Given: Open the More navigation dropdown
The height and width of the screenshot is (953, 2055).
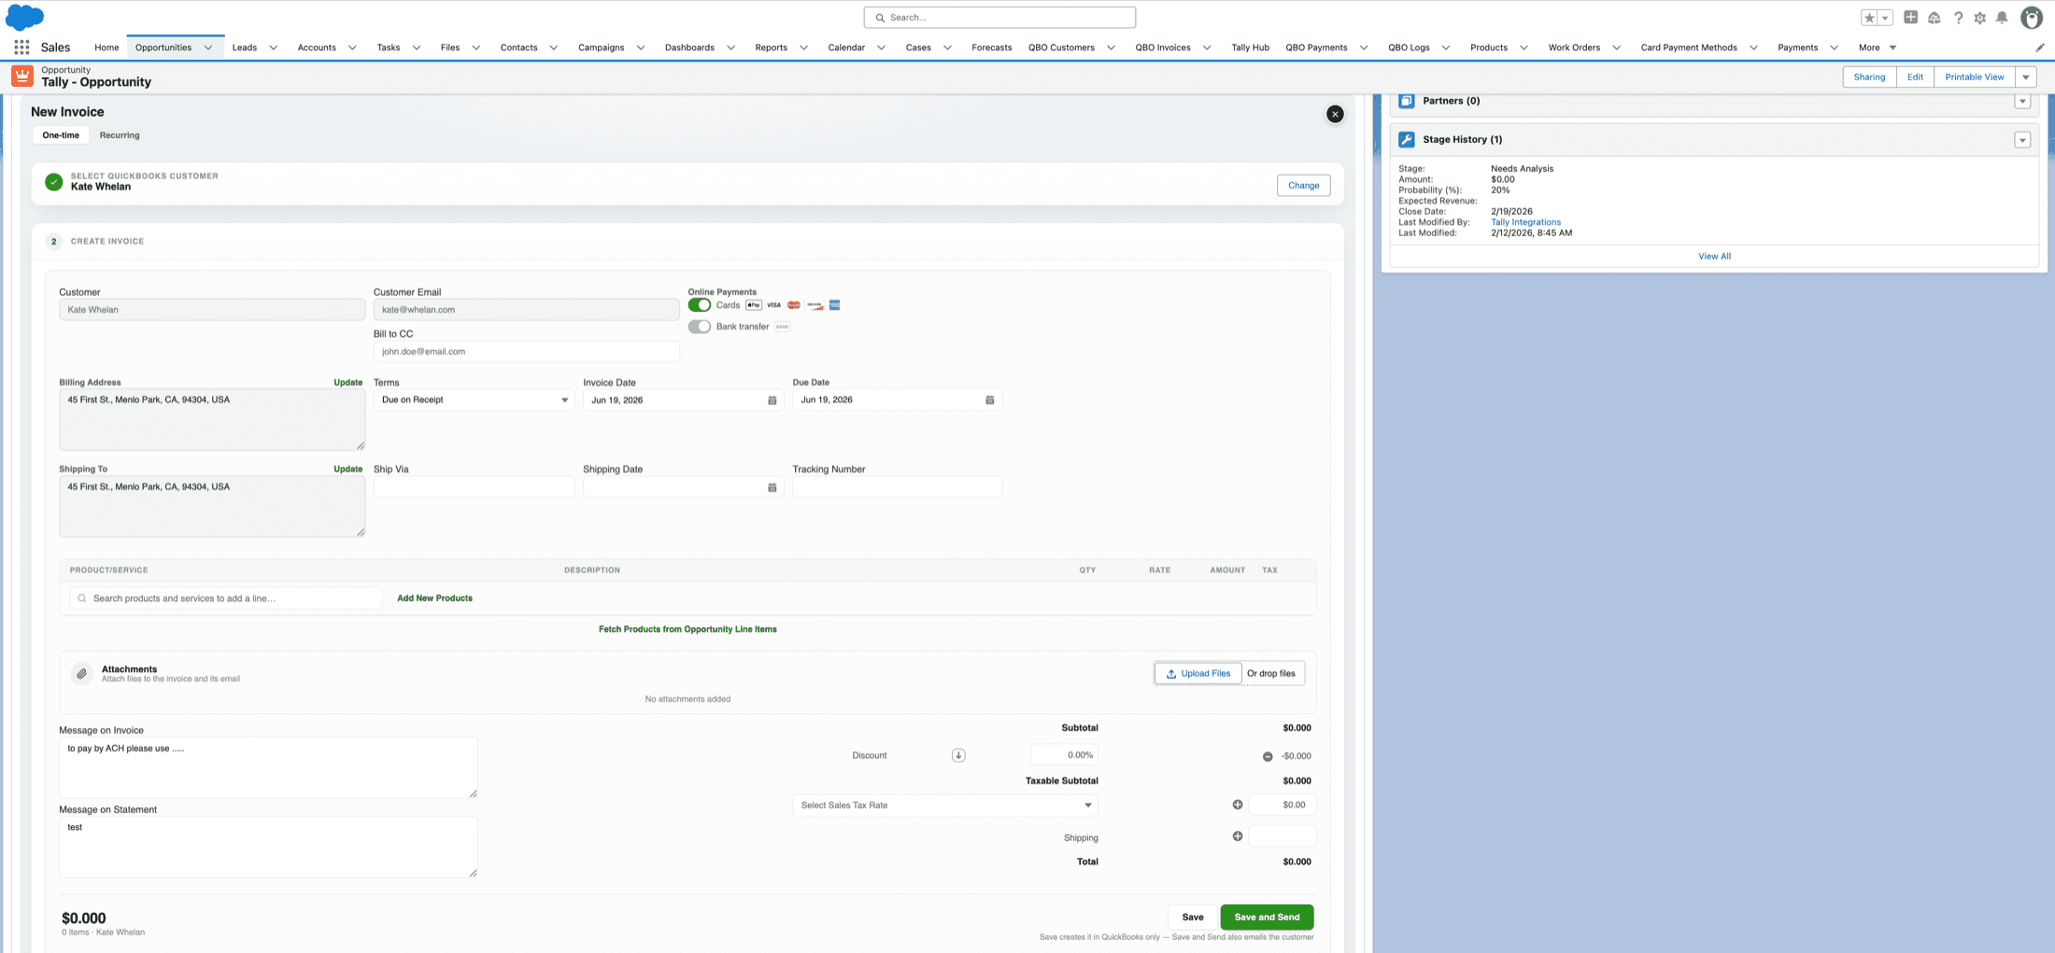Looking at the screenshot, I should tap(1878, 48).
